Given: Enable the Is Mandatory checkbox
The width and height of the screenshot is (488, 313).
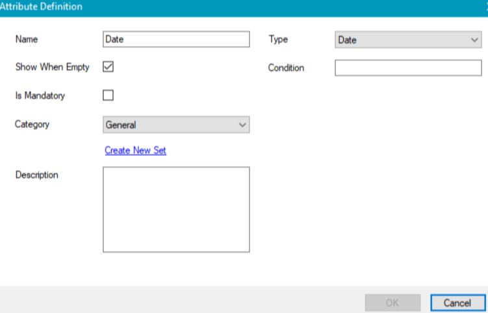Looking at the screenshot, I should pos(109,95).
